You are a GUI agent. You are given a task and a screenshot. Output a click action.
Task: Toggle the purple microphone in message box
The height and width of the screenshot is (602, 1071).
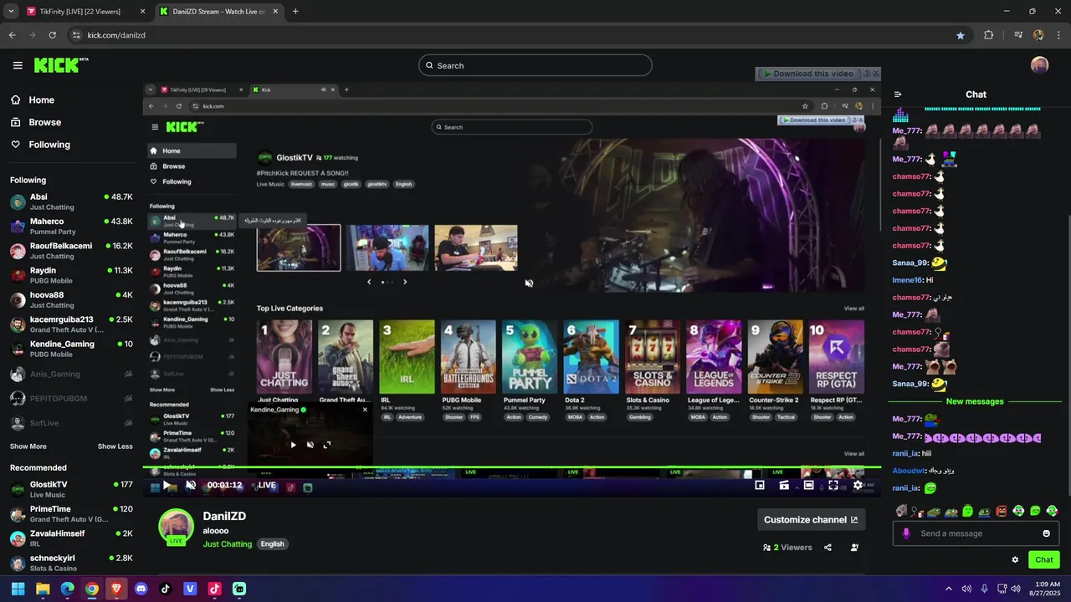(x=906, y=533)
